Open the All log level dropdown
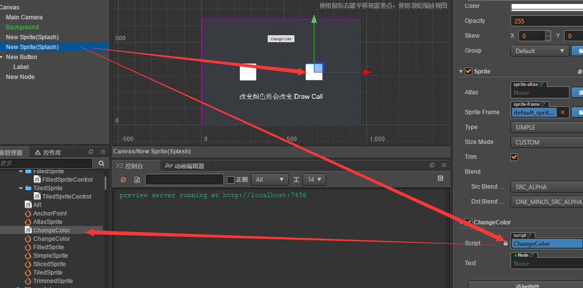 click(x=270, y=180)
